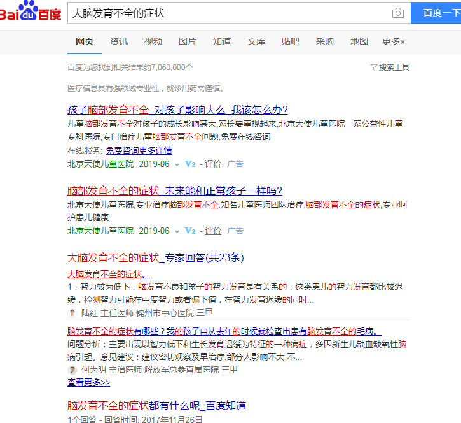Click 免费咨询更多详情 link

[x=139, y=150]
